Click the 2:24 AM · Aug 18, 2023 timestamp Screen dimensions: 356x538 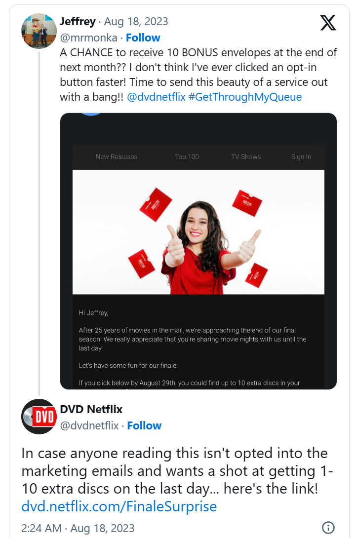[78, 528]
